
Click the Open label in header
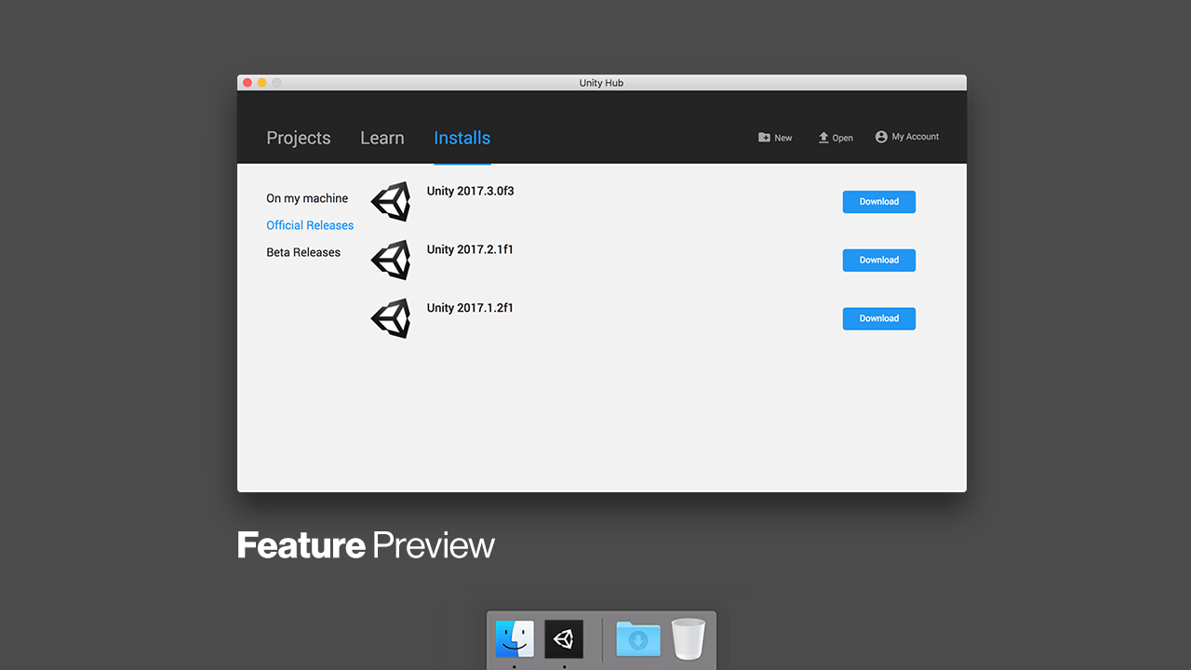[x=843, y=138]
